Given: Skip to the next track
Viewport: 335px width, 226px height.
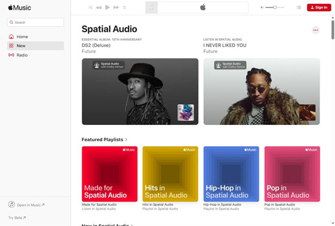Looking at the screenshot, I should (116, 7).
